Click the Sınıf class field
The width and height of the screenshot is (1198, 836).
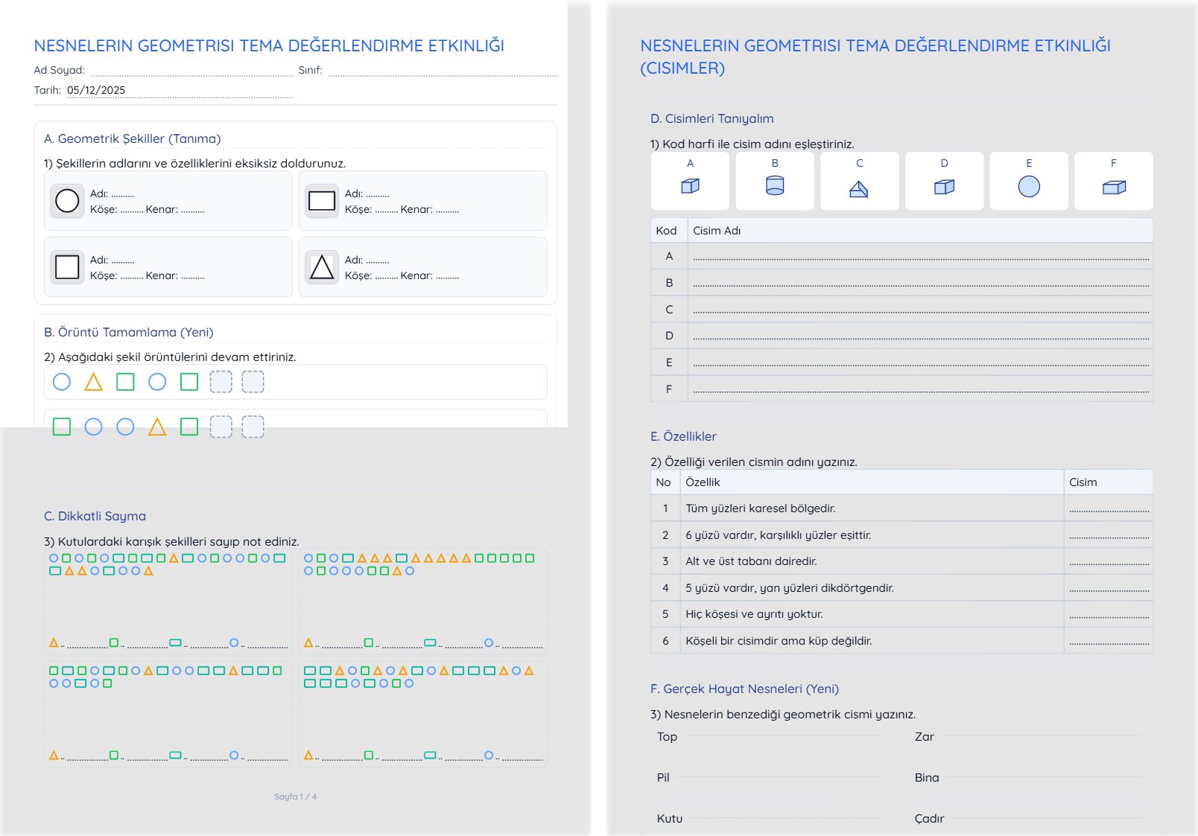coord(443,71)
